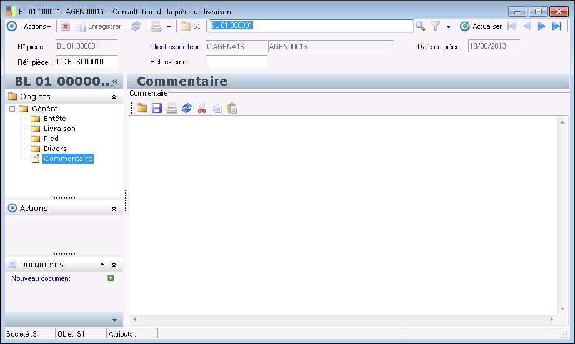Select the Commentaire item in tree
This screenshot has width=575, height=344.
click(68, 159)
